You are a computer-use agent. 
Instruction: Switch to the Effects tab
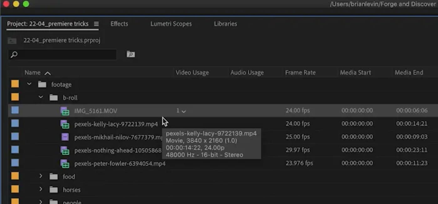119,24
